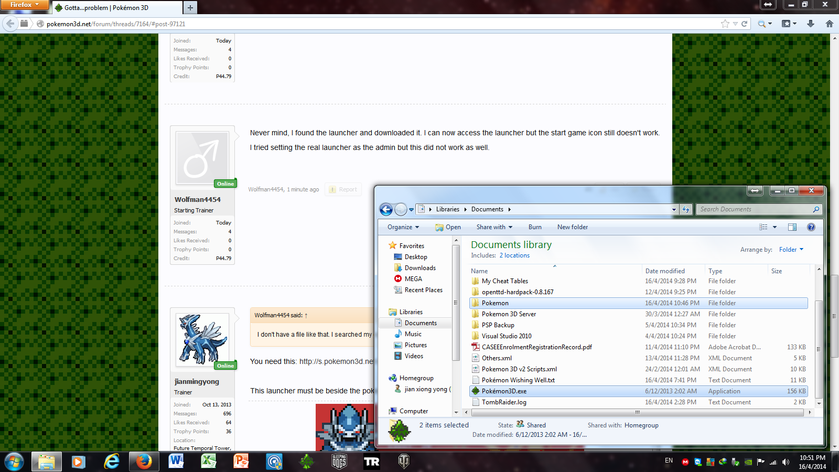Toggle the Explorer preview pane icon
The image size is (839, 472).
tap(792, 227)
